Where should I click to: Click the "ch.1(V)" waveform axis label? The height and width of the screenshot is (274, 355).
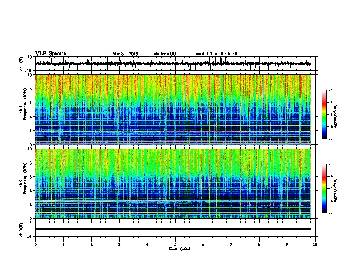pos(22,64)
